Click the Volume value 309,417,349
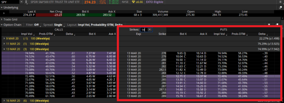284x103 pixels. click(x=160, y=15)
